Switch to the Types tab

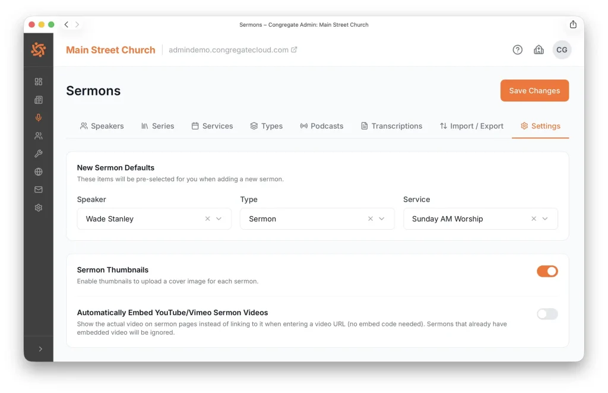click(x=266, y=126)
